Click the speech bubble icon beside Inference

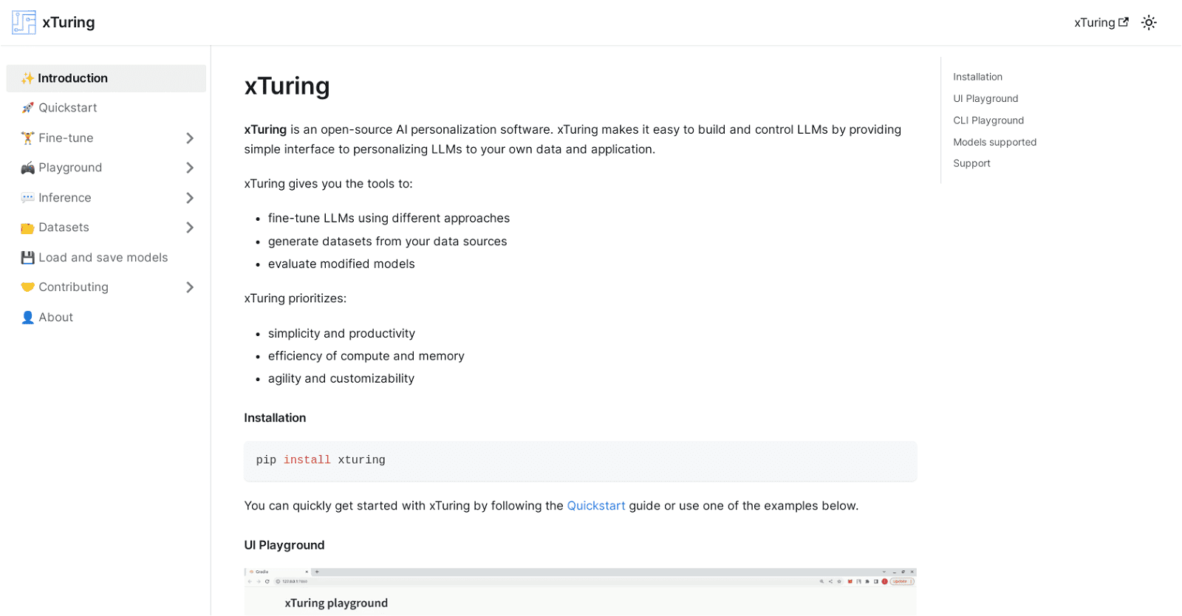pyautogui.click(x=27, y=198)
